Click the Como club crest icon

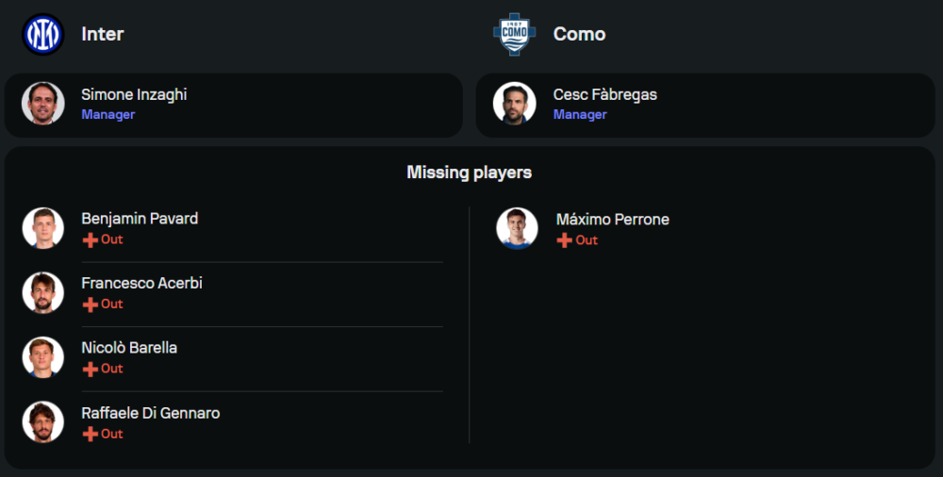(514, 35)
